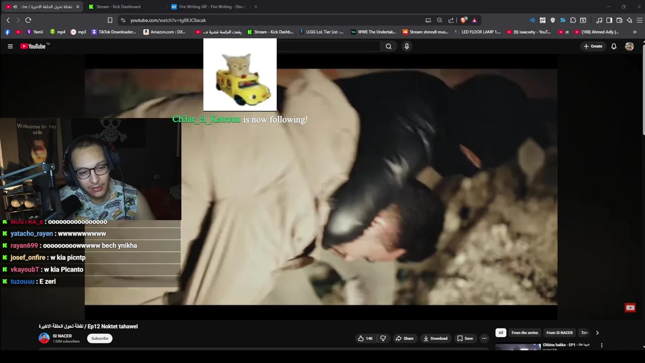Mute the YouTube tab via speaker icon

pyautogui.click(x=15, y=7)
